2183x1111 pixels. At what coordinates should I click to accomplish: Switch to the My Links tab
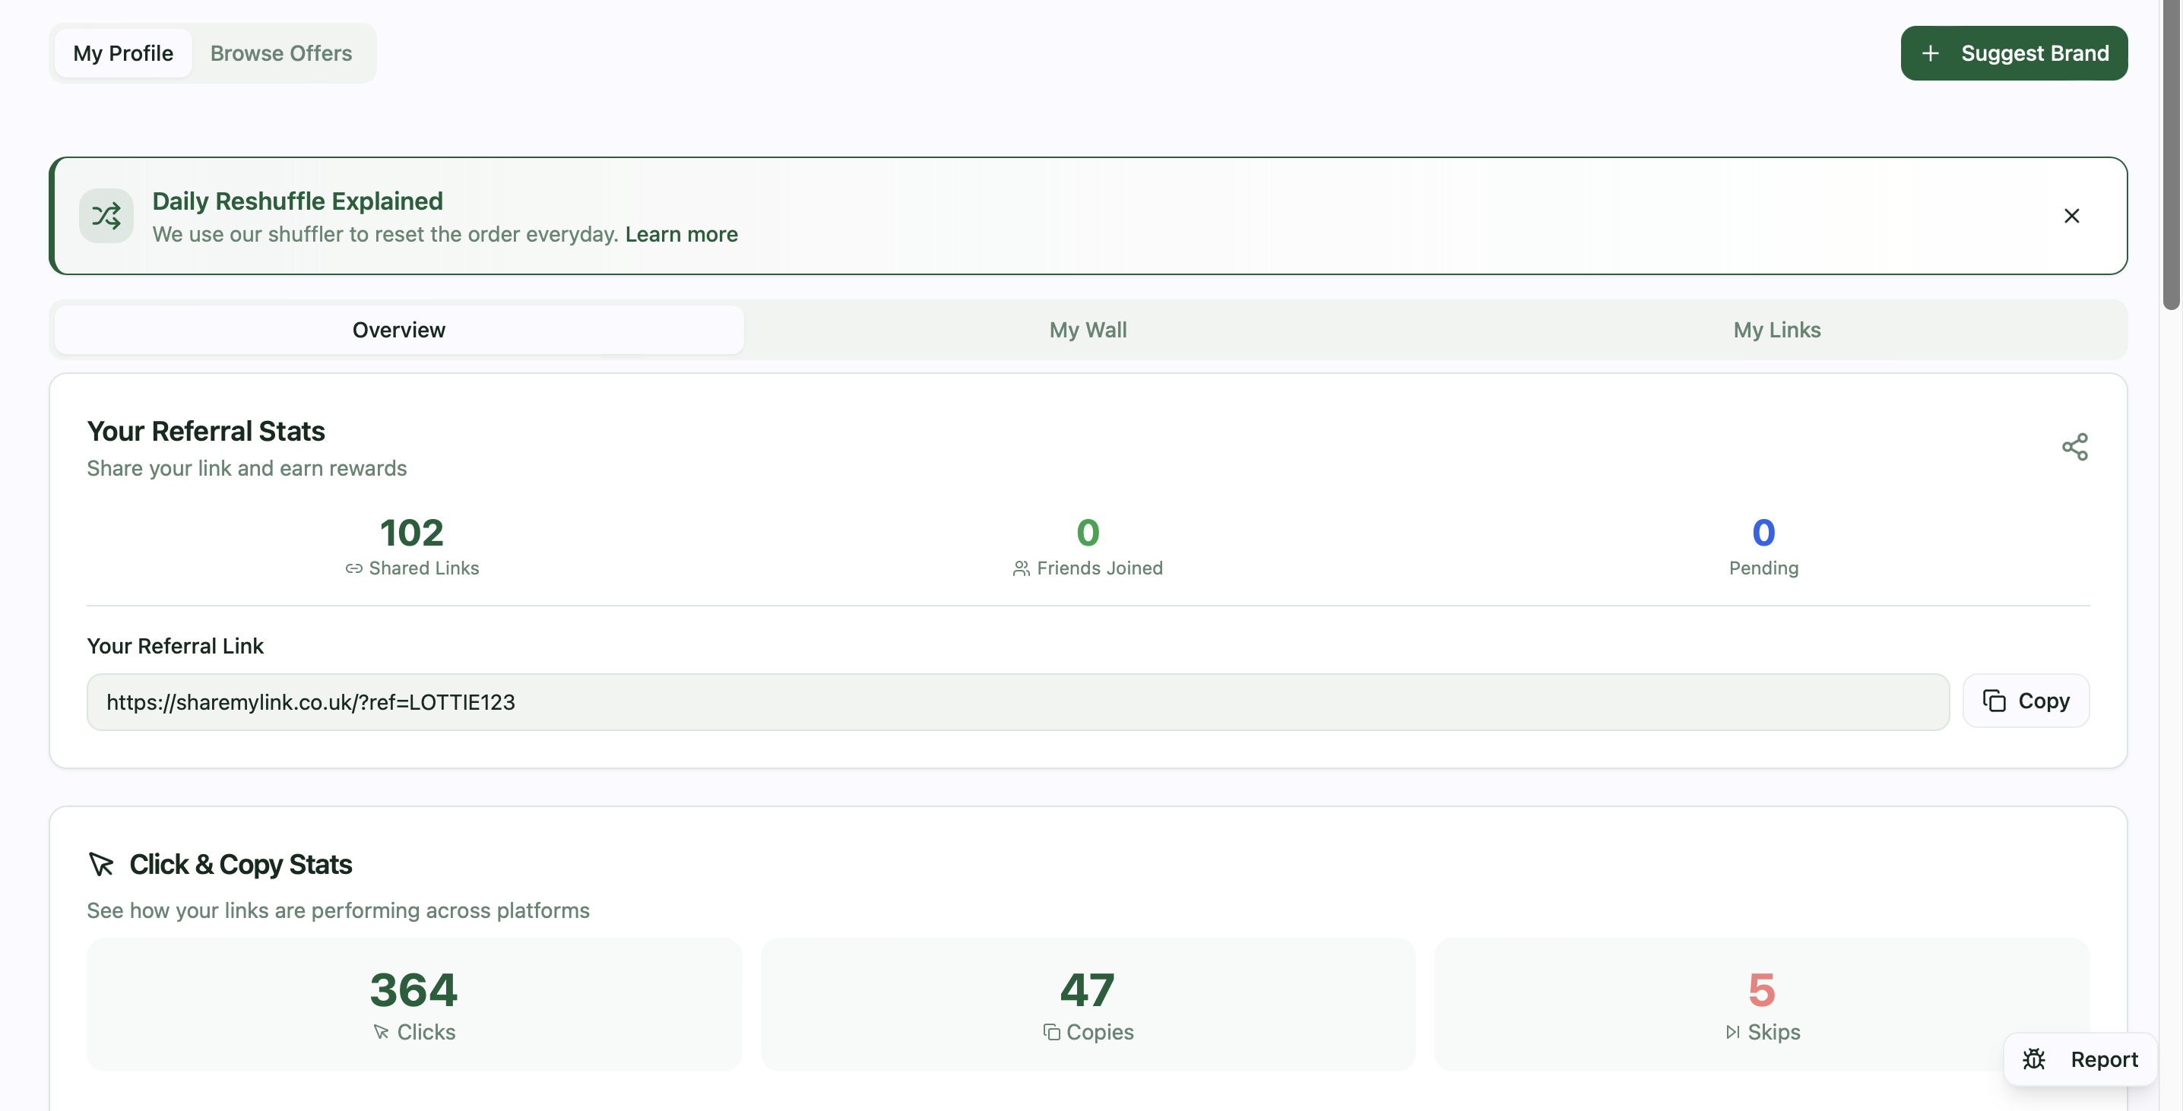coord(1776,330)
